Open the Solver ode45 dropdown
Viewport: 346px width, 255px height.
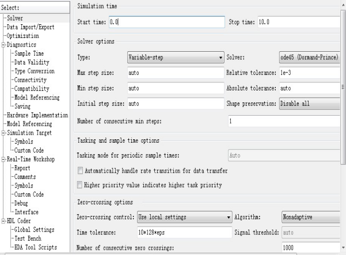tap(310, 58)
